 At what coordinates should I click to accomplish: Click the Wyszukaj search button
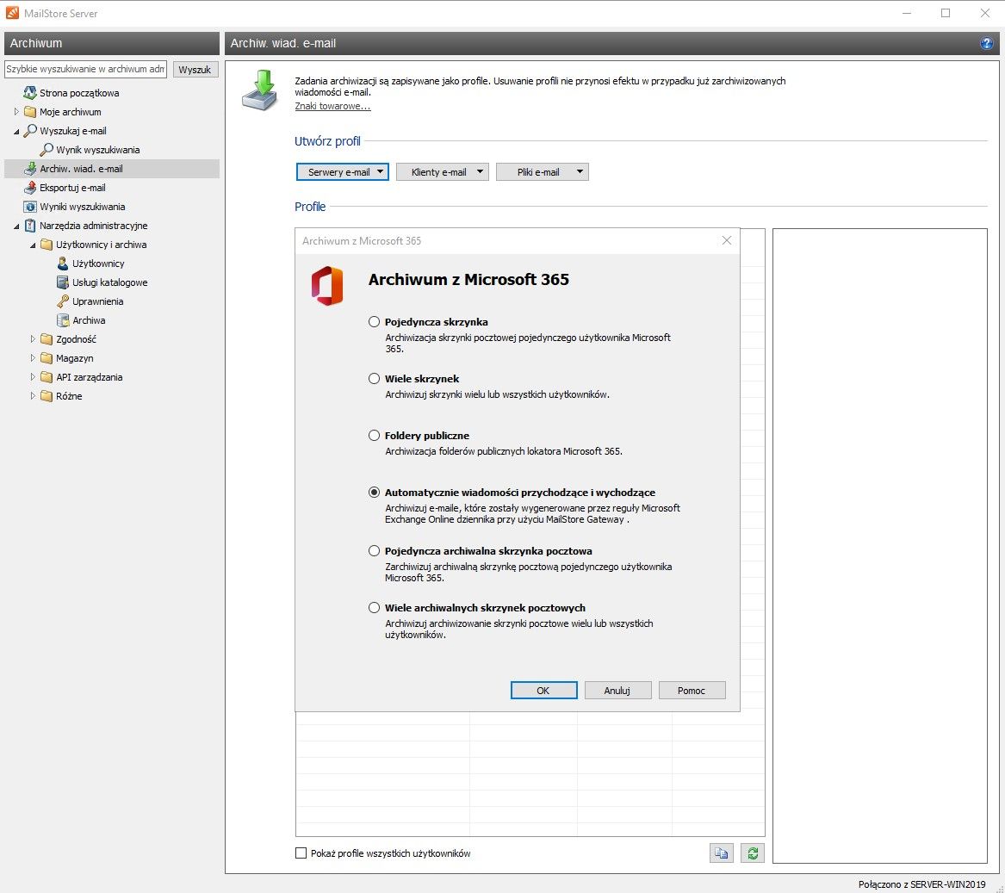[x=195, y=69]
